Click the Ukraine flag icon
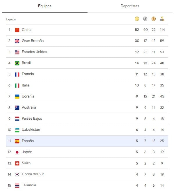Image resolution: width=176 pixels, height=191 pixels. tap(17, 96)
